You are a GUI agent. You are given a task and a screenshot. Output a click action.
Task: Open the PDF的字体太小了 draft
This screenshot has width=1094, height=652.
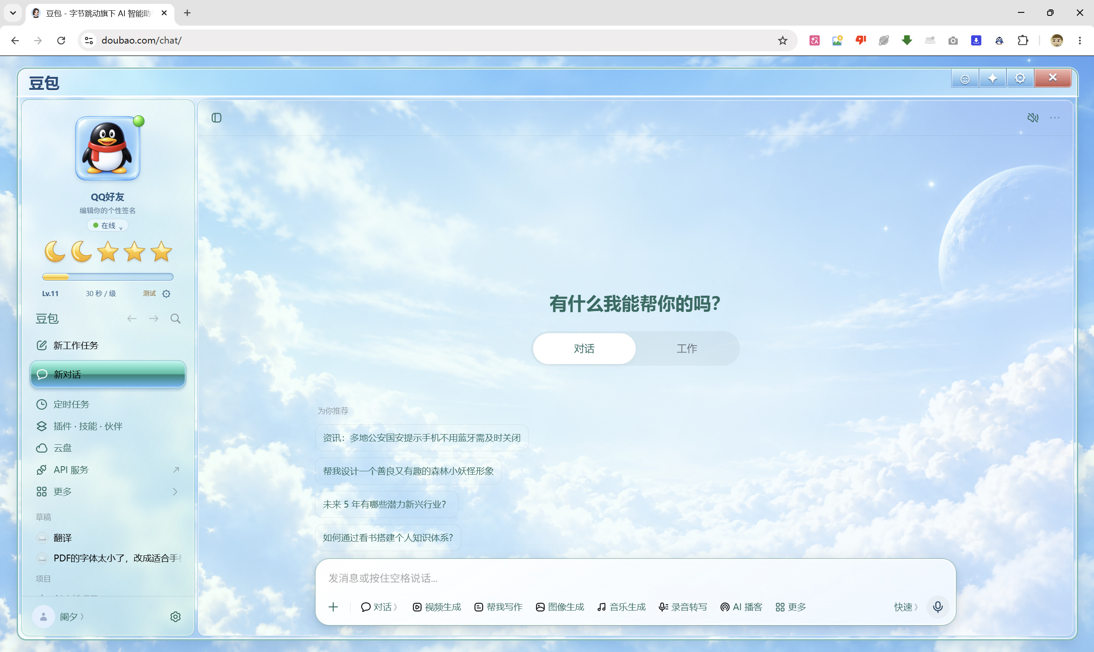pos(108,558)
